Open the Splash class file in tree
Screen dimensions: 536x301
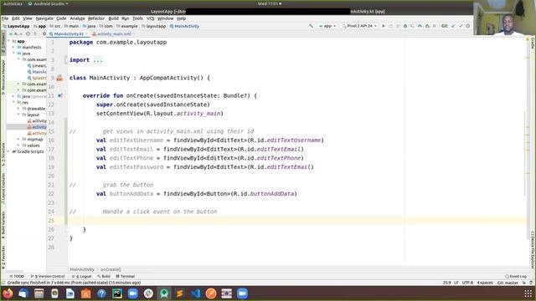[x=37, y=78]
